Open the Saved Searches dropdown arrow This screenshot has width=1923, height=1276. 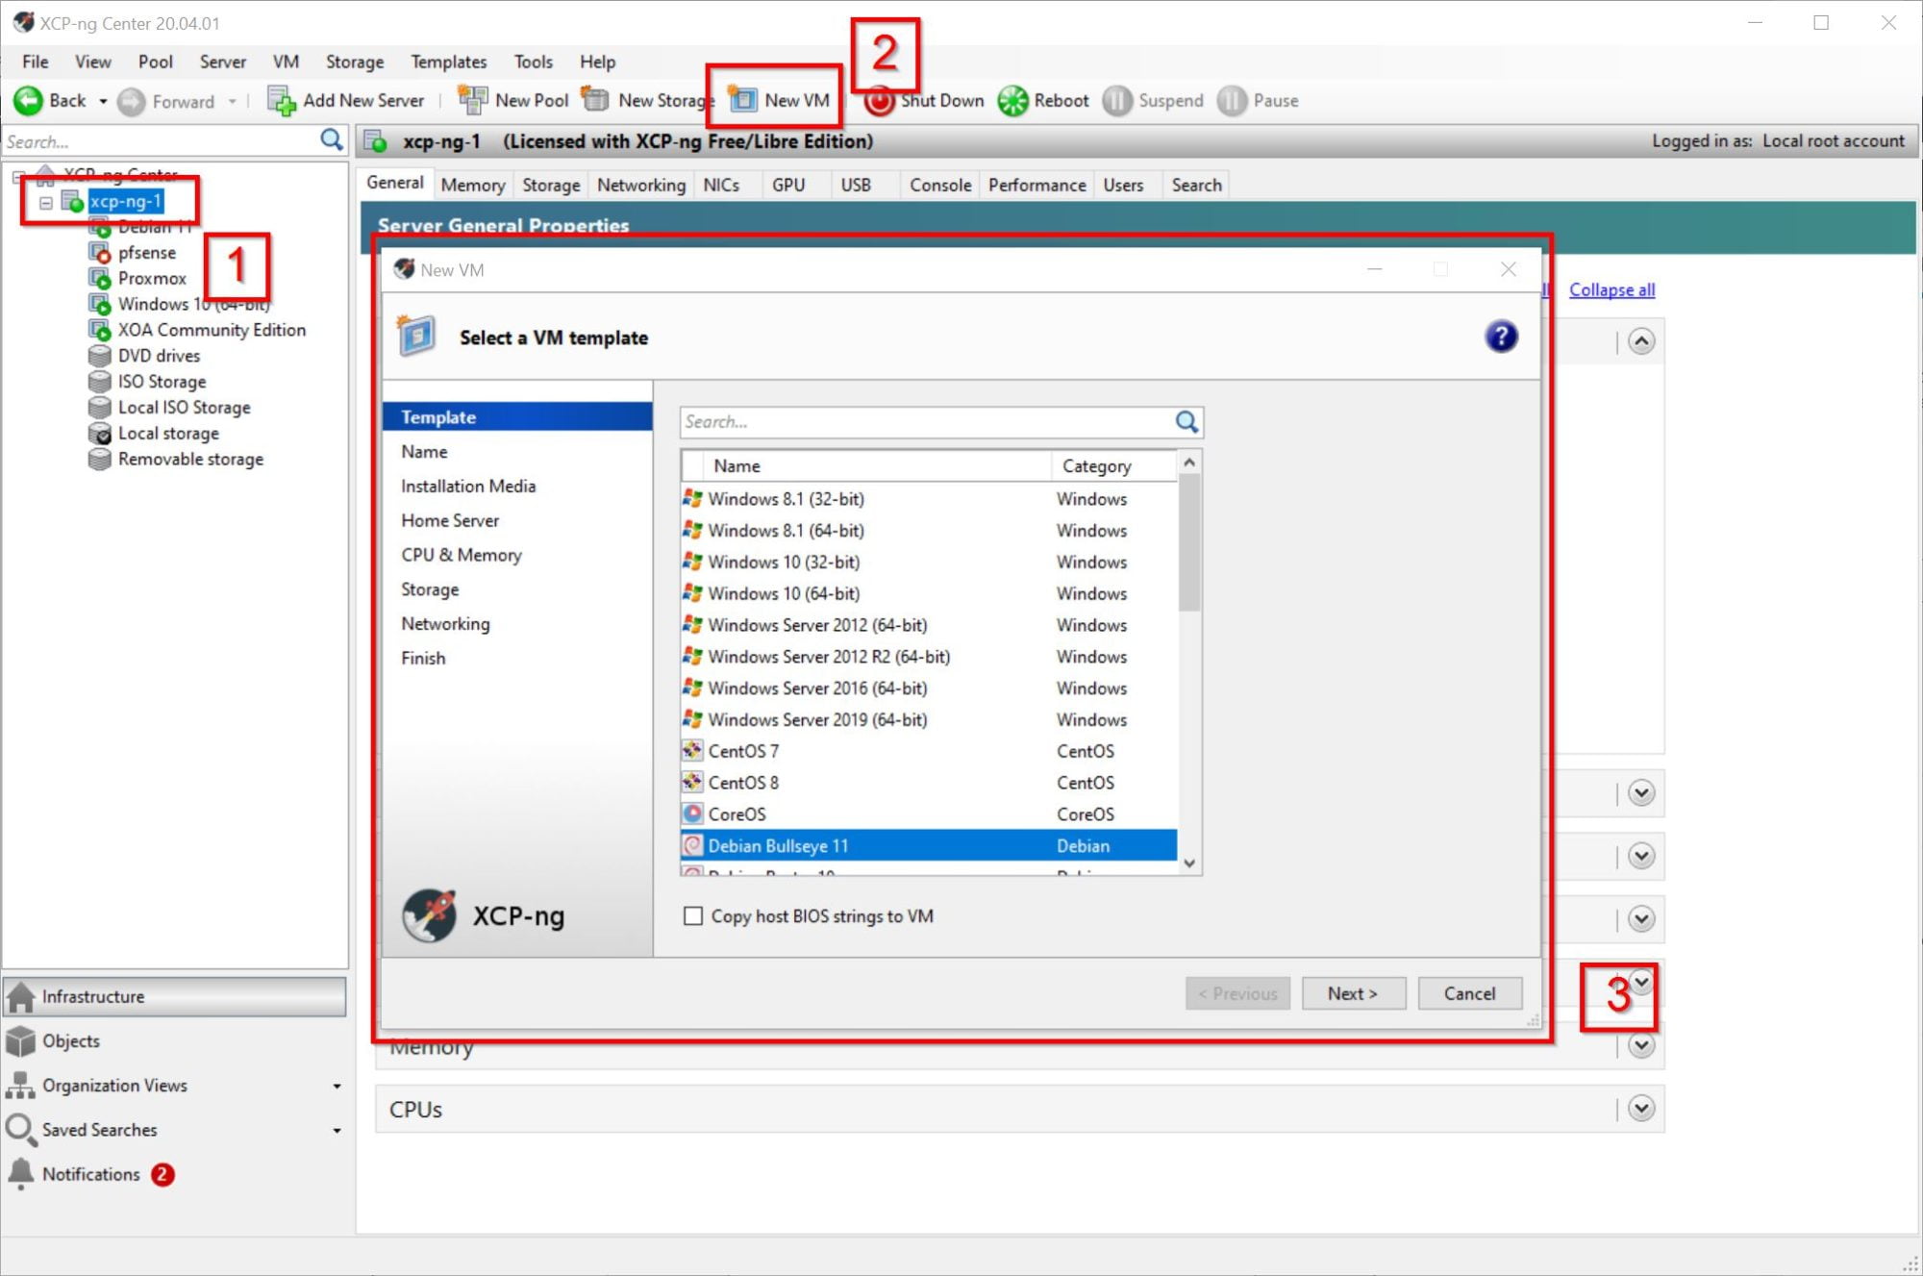pos(337,1130)
